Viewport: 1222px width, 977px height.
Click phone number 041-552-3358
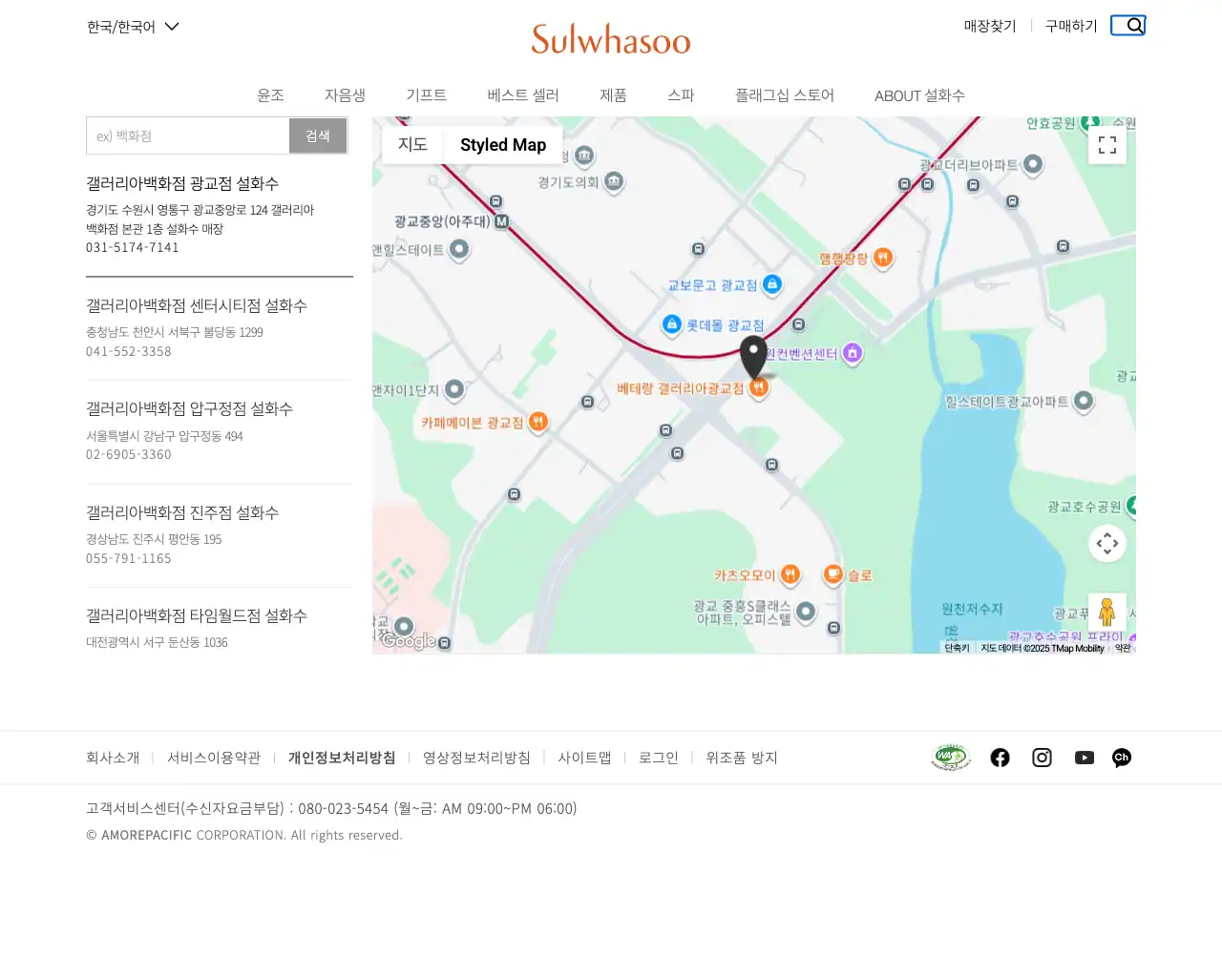[x=129, y=351]
